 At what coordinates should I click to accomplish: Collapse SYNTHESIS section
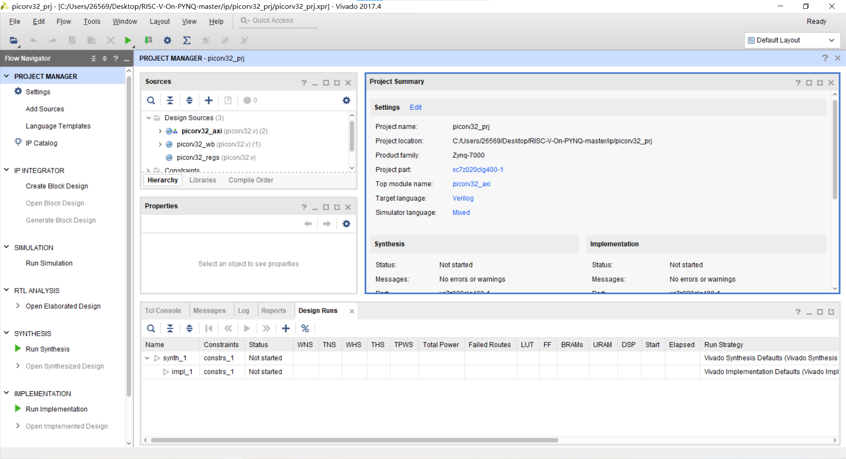(7, 333)
